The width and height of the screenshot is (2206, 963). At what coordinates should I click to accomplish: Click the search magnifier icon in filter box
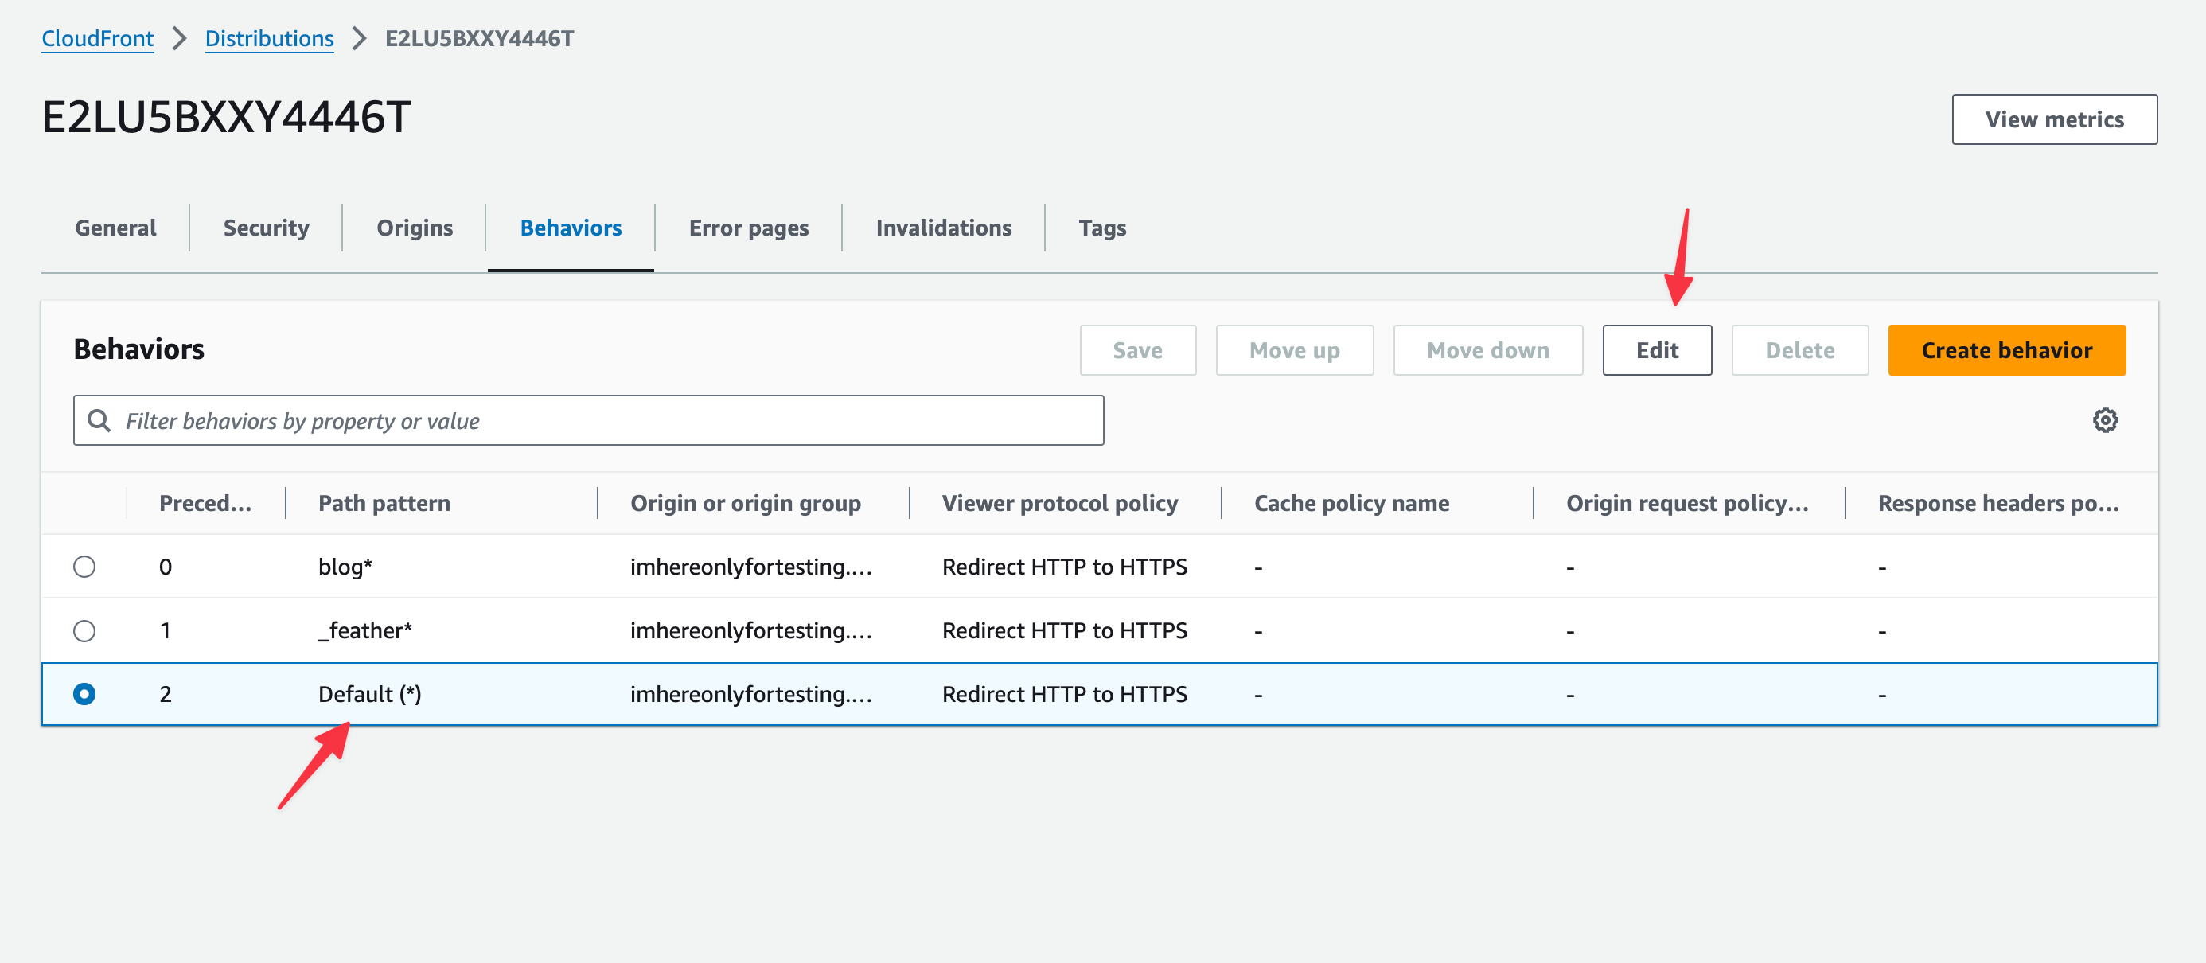[99, 421]
